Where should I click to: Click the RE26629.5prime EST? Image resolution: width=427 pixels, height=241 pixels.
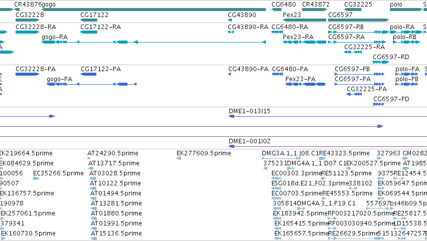tap(356, 239)
